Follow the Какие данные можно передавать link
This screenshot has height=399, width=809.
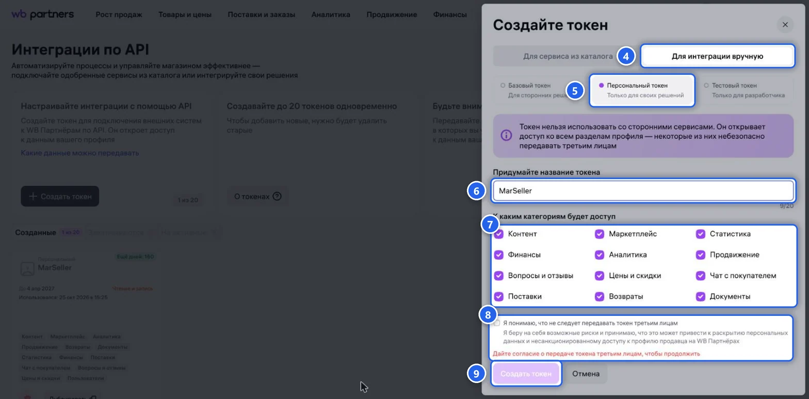click(x=80, y=153)
